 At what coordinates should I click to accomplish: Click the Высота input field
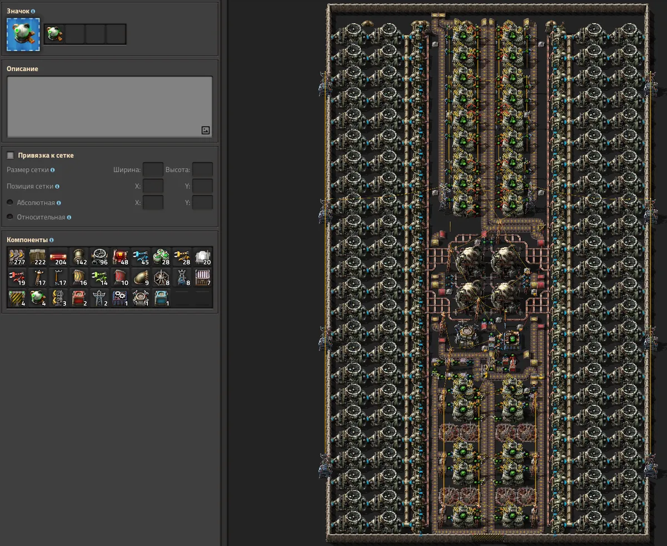(202, 169)
